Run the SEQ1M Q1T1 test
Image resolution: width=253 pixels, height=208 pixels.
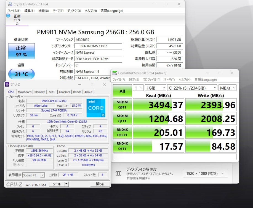click(122, 118)
